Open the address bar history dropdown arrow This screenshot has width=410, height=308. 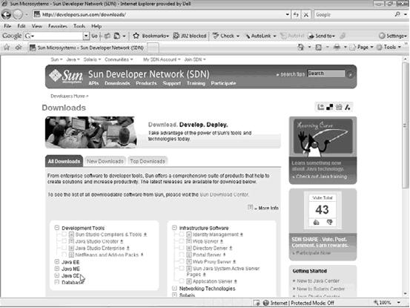click(x=288, y=14)
